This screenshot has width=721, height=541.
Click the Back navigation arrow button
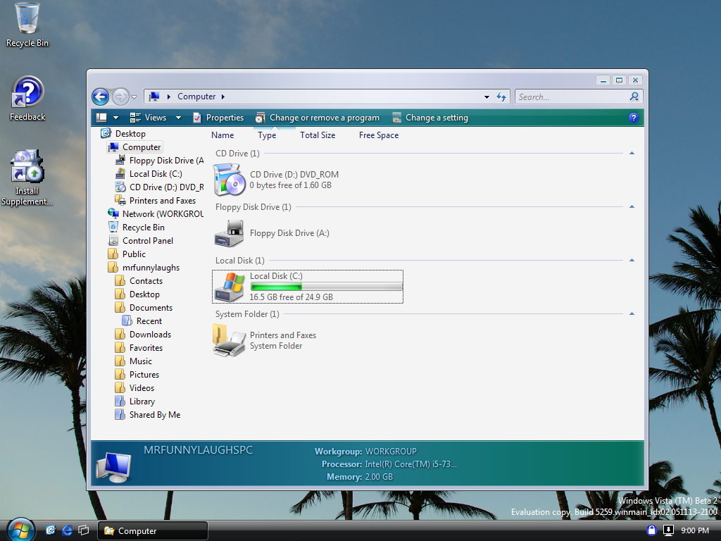(x=101, y=97)
